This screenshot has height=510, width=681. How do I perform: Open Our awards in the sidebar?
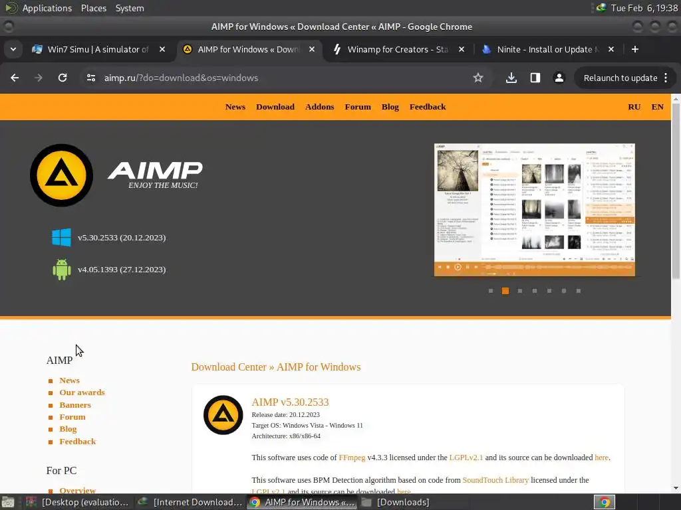click(x=82, y=392)
